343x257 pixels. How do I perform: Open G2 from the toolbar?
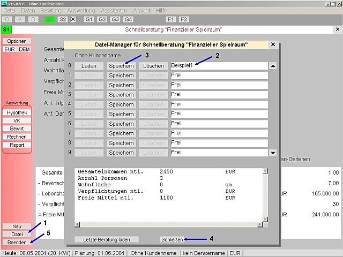pyautogui.click(x=102, y=19)
